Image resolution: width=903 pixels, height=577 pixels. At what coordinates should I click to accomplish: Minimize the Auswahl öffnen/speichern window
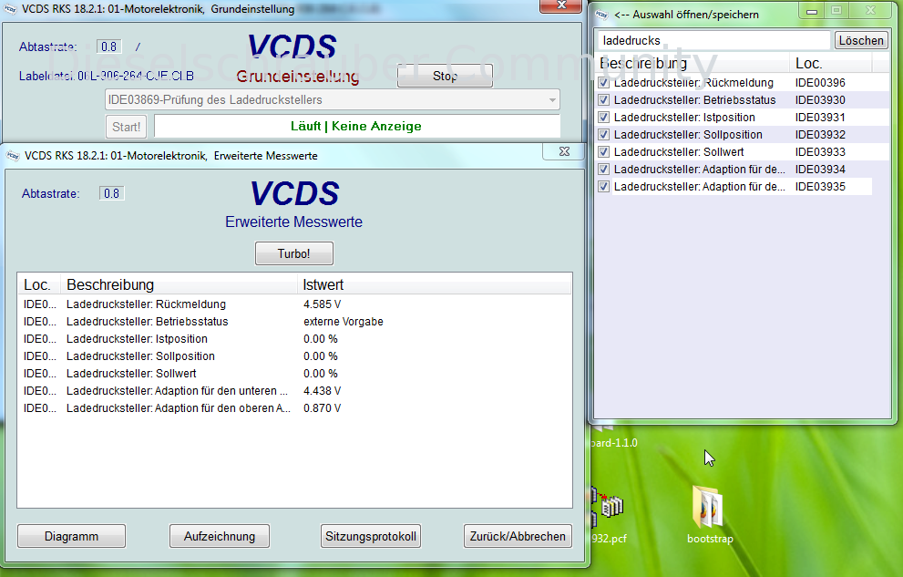(812, 11)
